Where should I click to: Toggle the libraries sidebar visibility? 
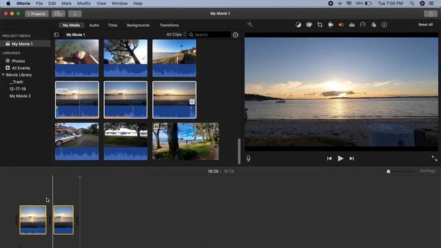coord(57,34)
